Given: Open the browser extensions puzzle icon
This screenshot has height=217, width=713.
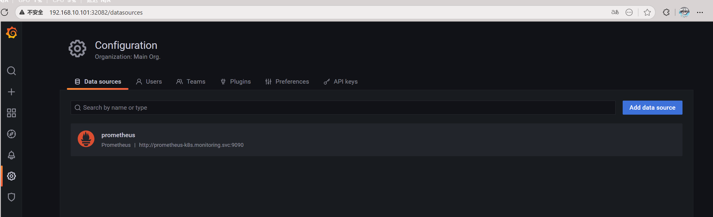Looking at the screenshot, I should point(666,12).
